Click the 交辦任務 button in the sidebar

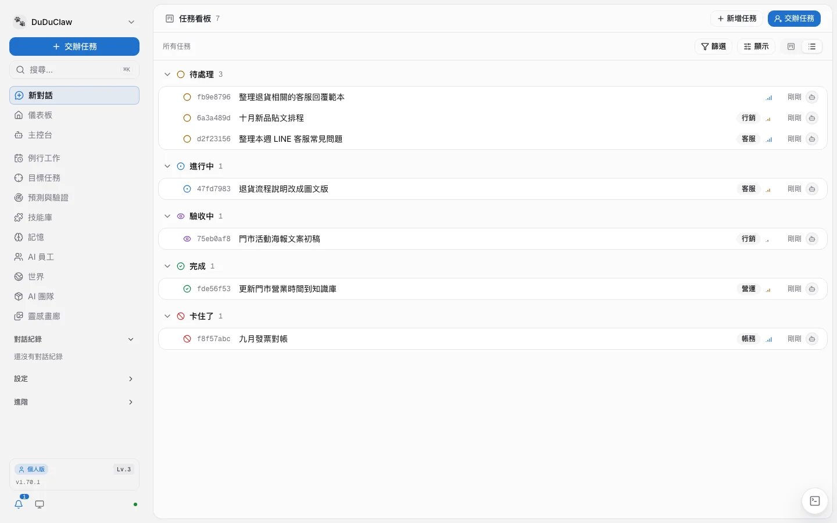click(74, 46)
